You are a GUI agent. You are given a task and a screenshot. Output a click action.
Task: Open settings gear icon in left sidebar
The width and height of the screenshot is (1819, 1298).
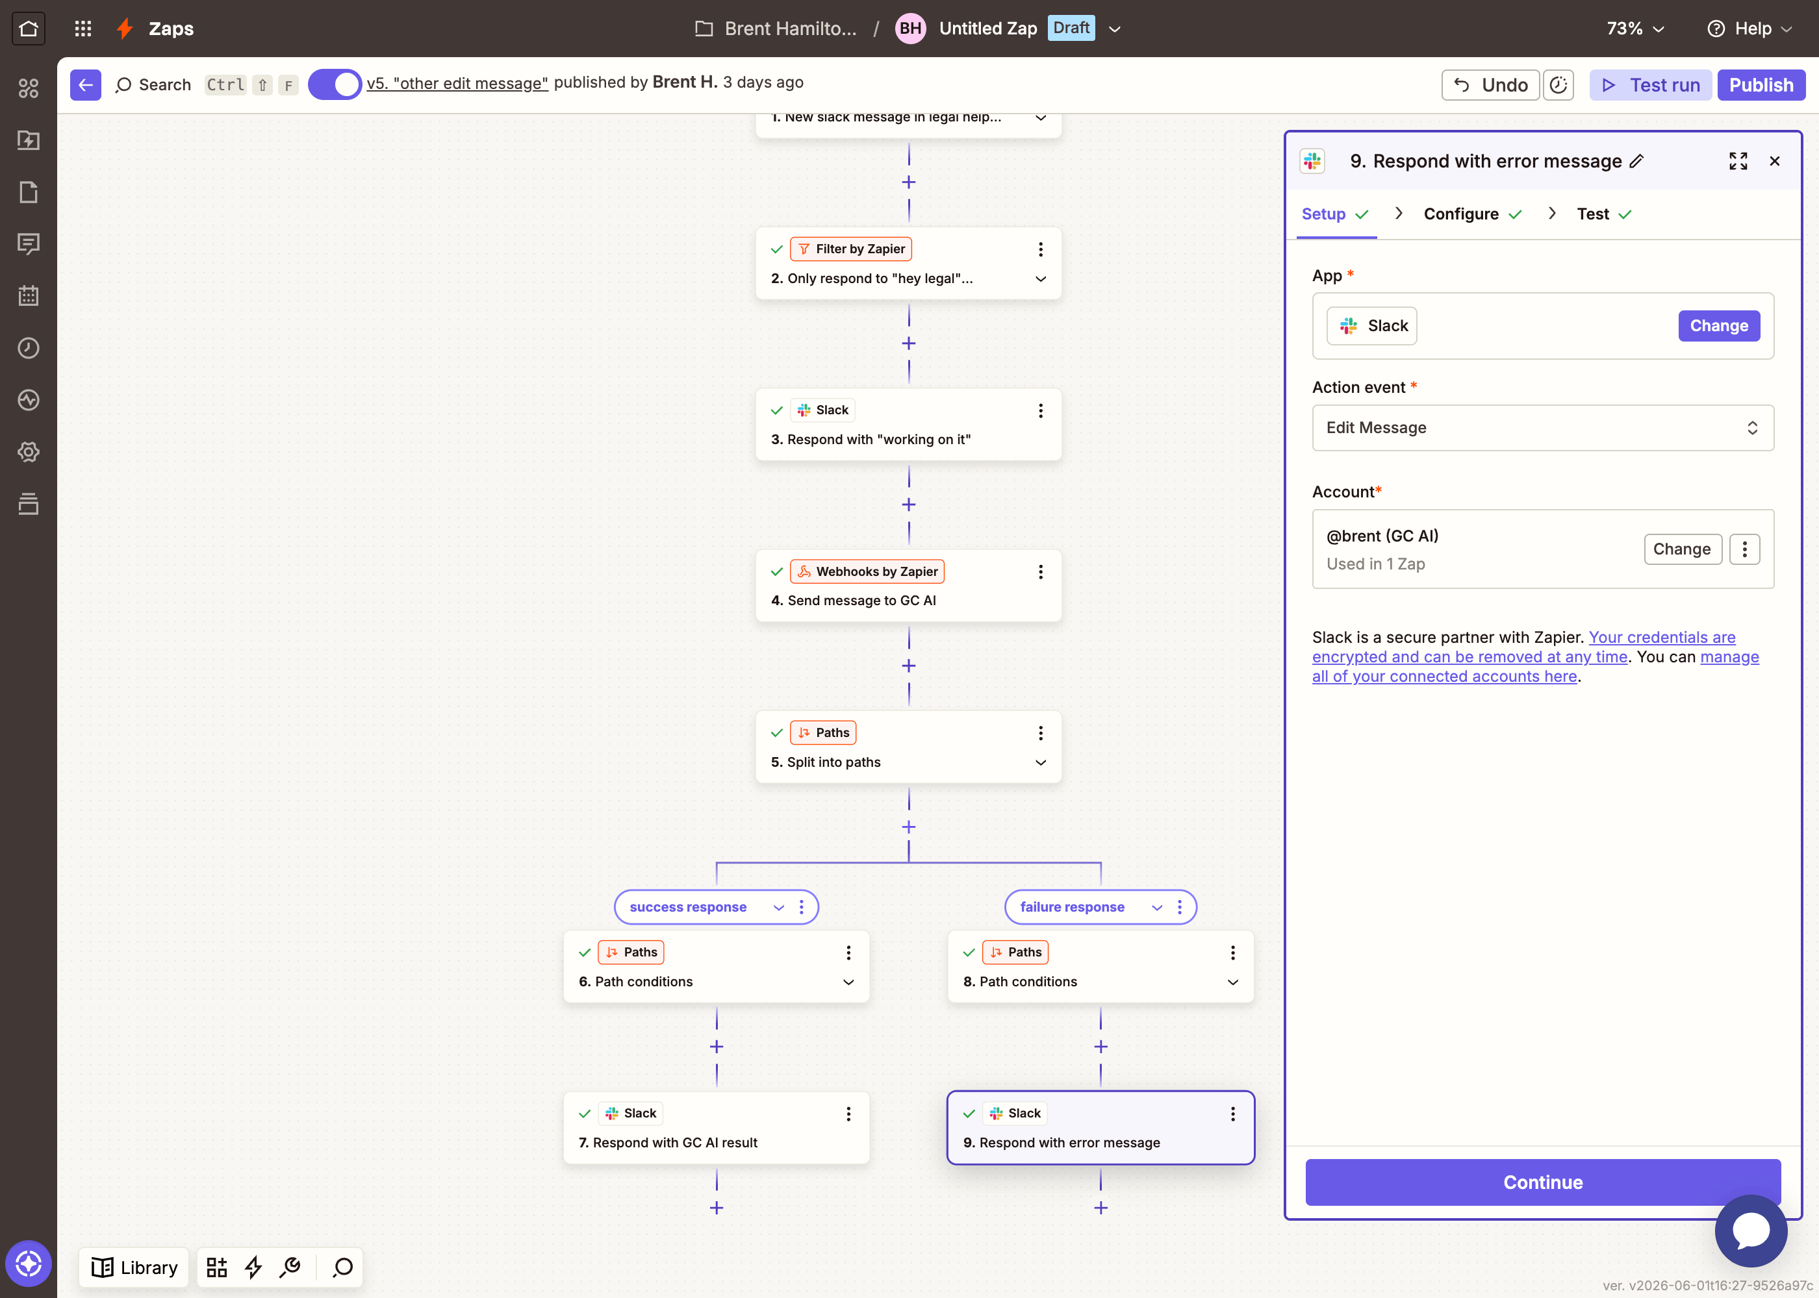(x=29, y=451)
